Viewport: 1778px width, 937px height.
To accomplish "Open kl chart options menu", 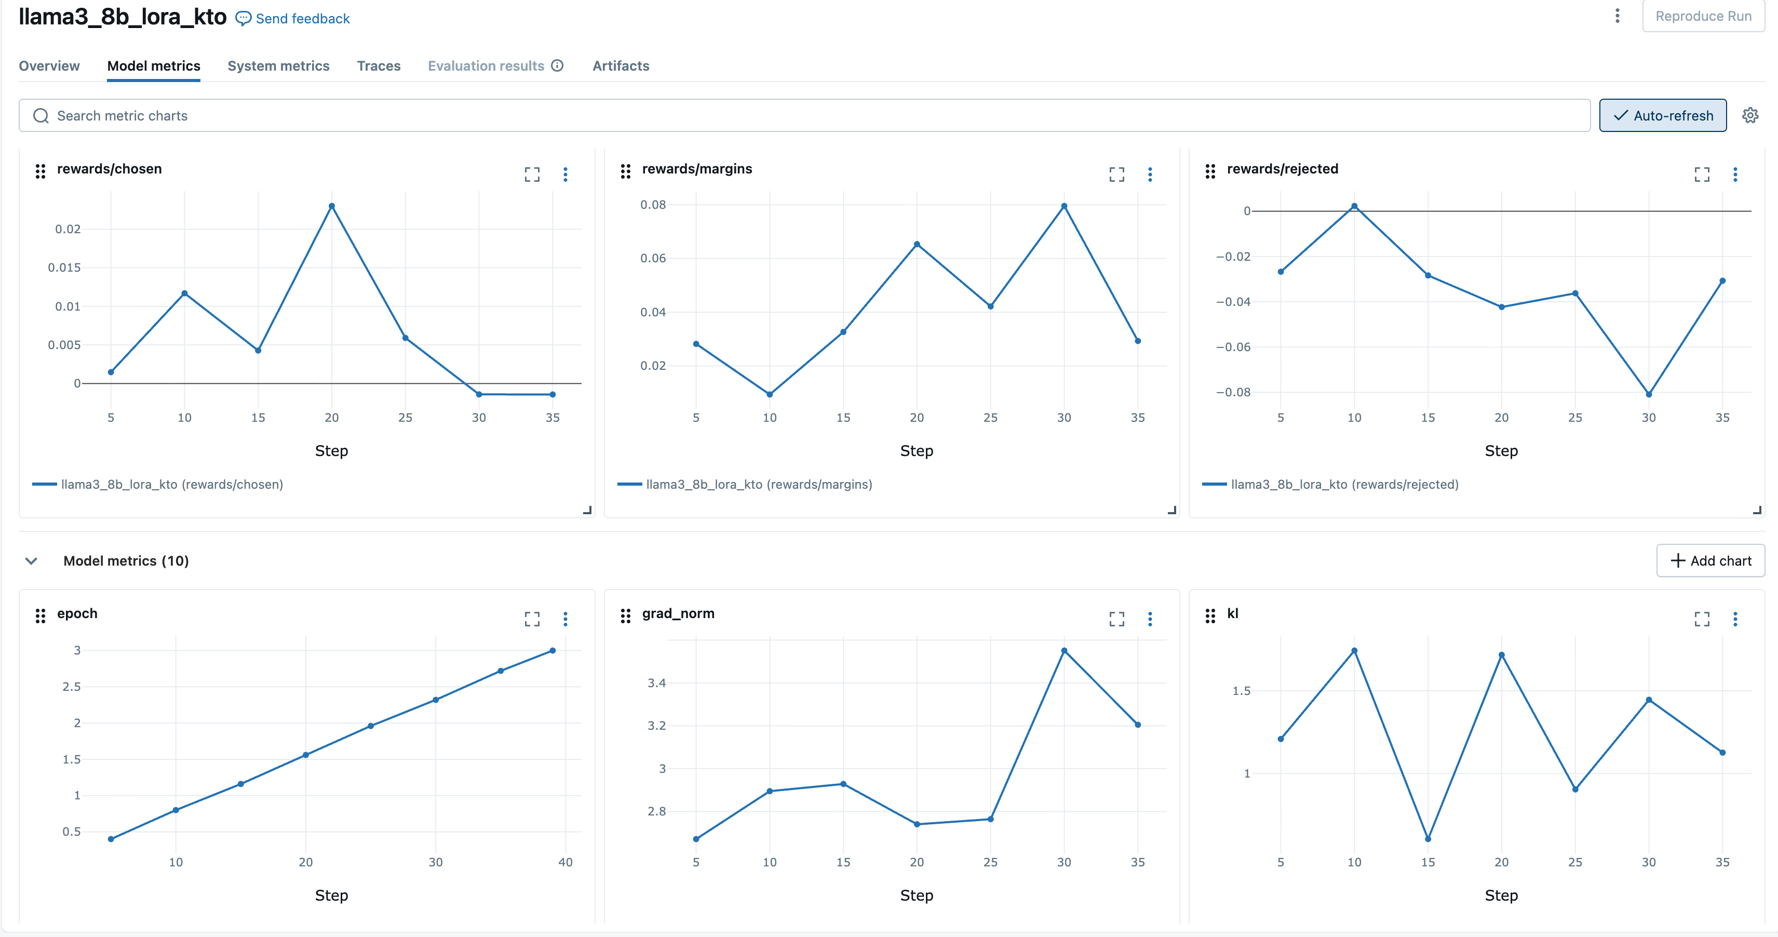I will pos(1734,619).
